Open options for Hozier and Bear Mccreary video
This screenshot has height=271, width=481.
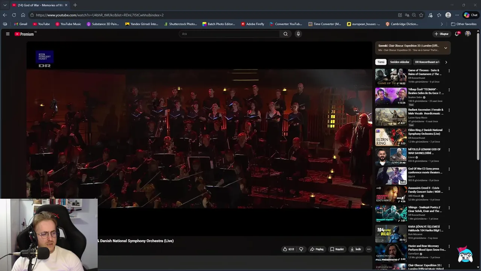click(x=449, y=247)
